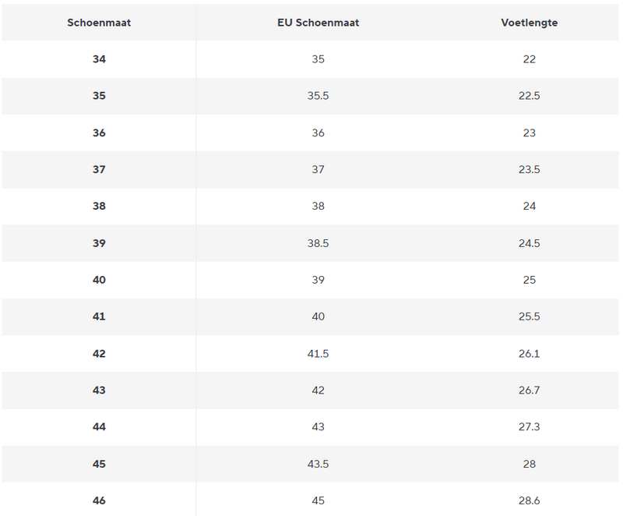Select foot length 28.6 cell
This screenshot has width=623, height=516.
[530, 500]
